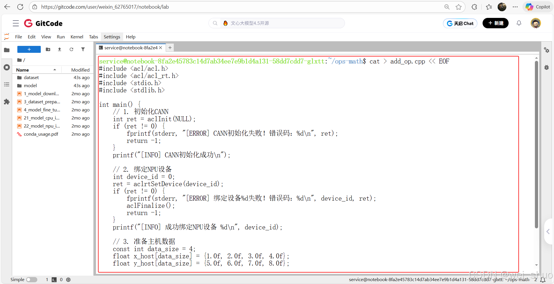Open the Kernel menu
This screenshot has width=554, height=284.
tap(77, 37)
